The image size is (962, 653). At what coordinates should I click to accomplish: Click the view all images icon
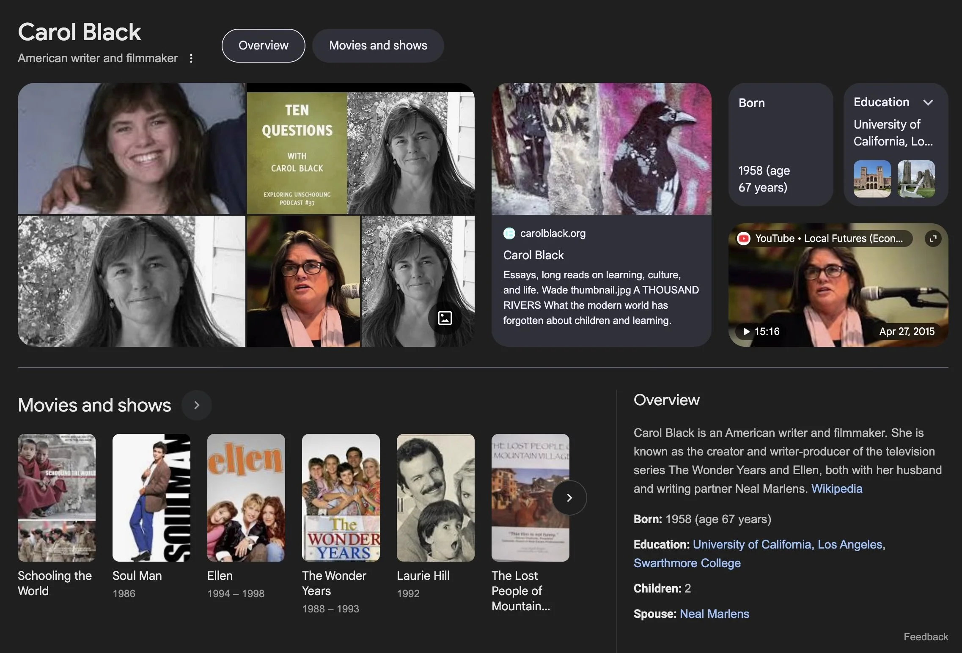pos(445,318)
